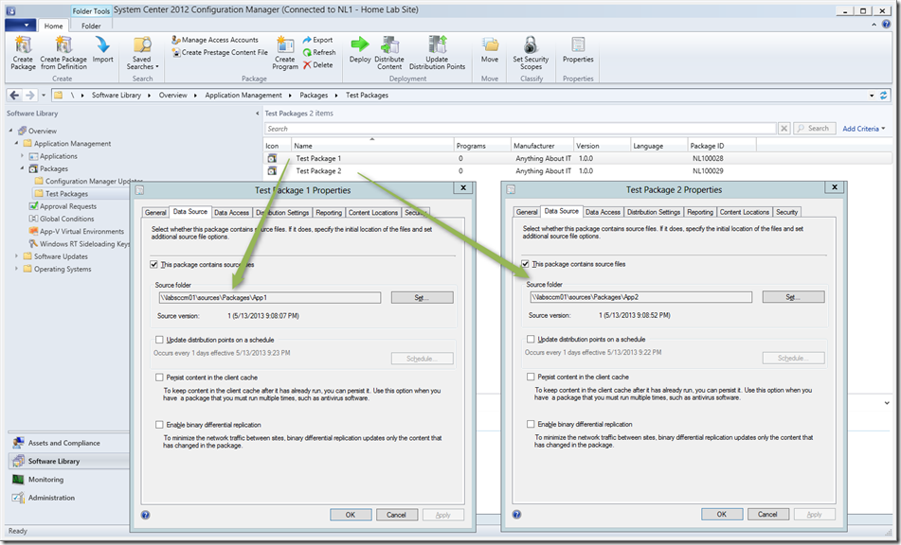Open the Data Access tab in Test Package 1 Properties
901x545 pixels.
[x=231, y=212]
